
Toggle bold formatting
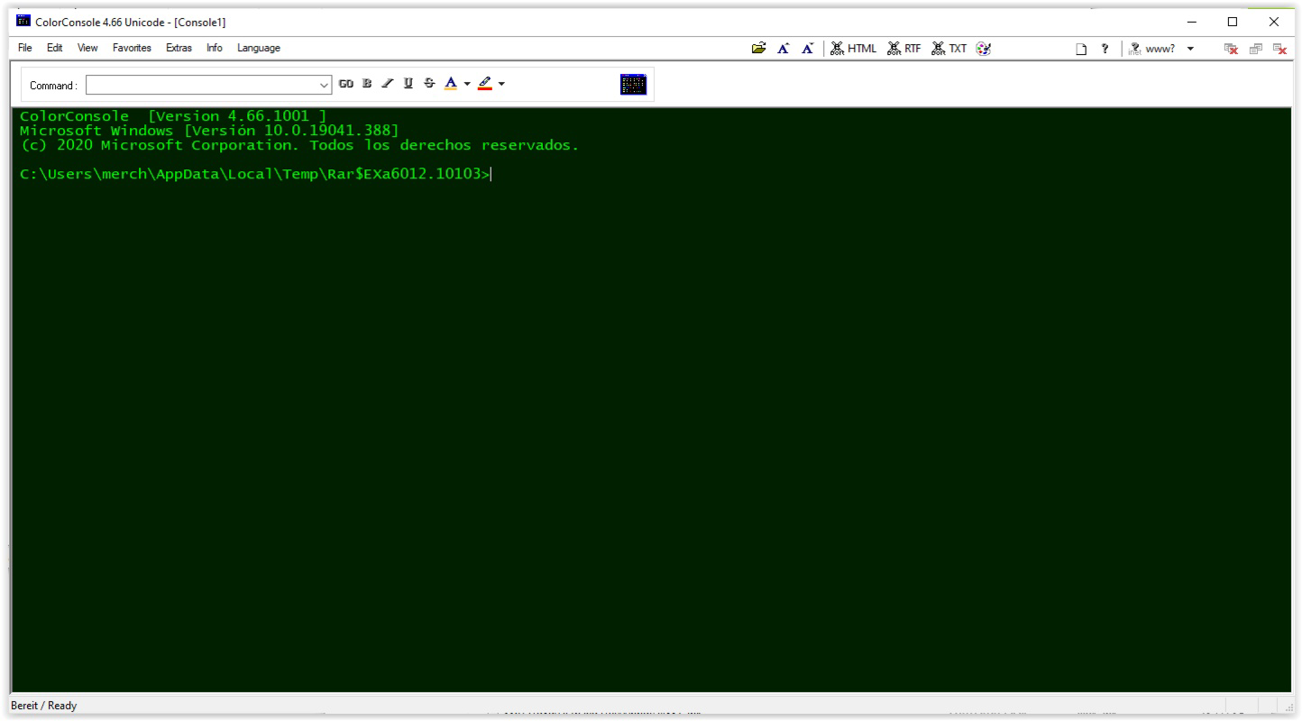click(367, 85)
